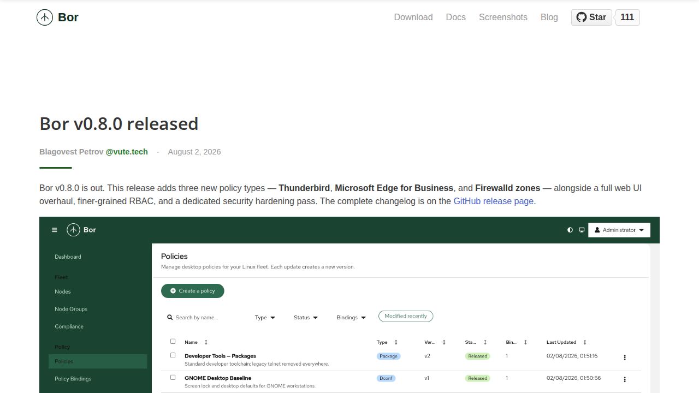Image resolution: width=699 pixels, height=393 pixels.
Task: Click the 111 star count
Action: 627,17
